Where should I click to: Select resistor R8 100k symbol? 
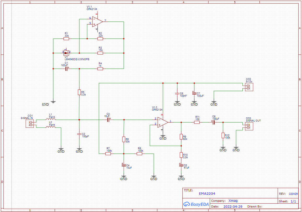pyautogui.click(x=140, y=154)
